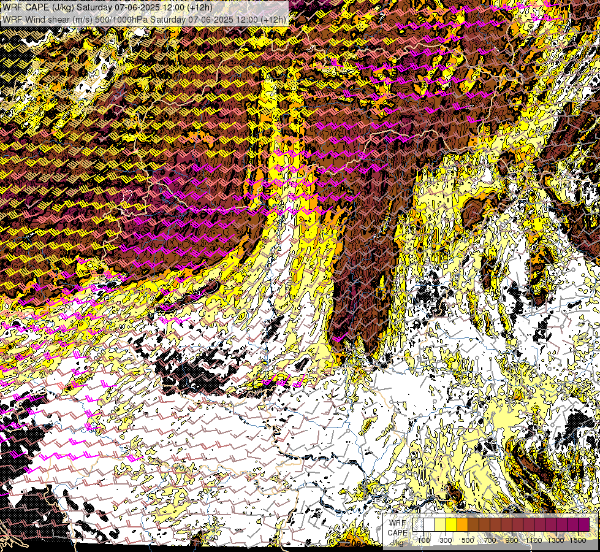Choose the pale yellow legend swatch
Image resolution: width=600 pixels, height=552 pixels.
coord(441,524)
